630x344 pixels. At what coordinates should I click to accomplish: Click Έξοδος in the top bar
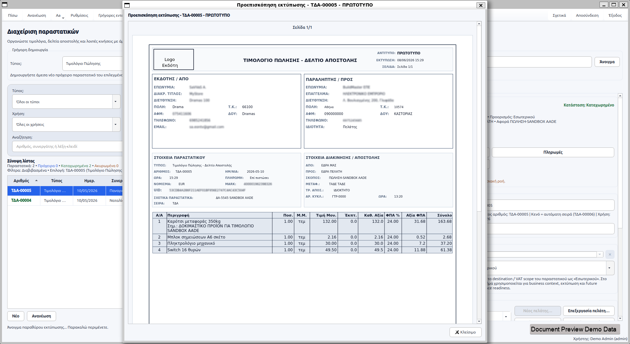point(615,15)
